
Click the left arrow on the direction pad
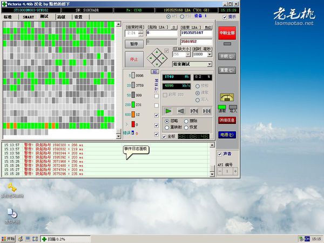151,58
